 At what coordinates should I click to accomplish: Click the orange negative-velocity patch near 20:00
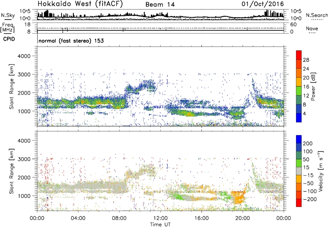[238, 197]
